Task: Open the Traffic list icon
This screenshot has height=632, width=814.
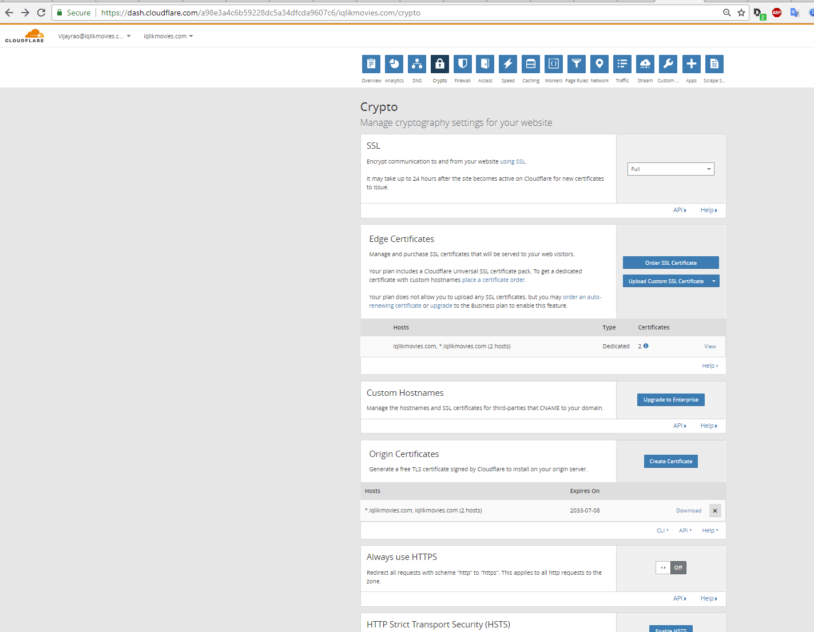Action: coord(622,64)
